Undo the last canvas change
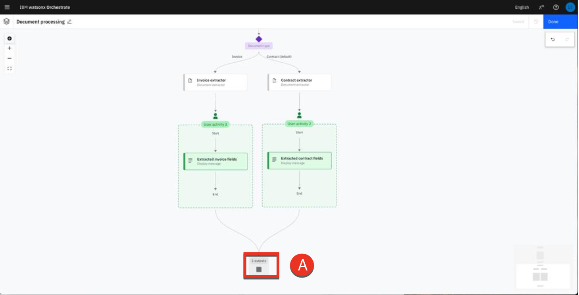This screenshot has height=295, width=579. (553, 39)
